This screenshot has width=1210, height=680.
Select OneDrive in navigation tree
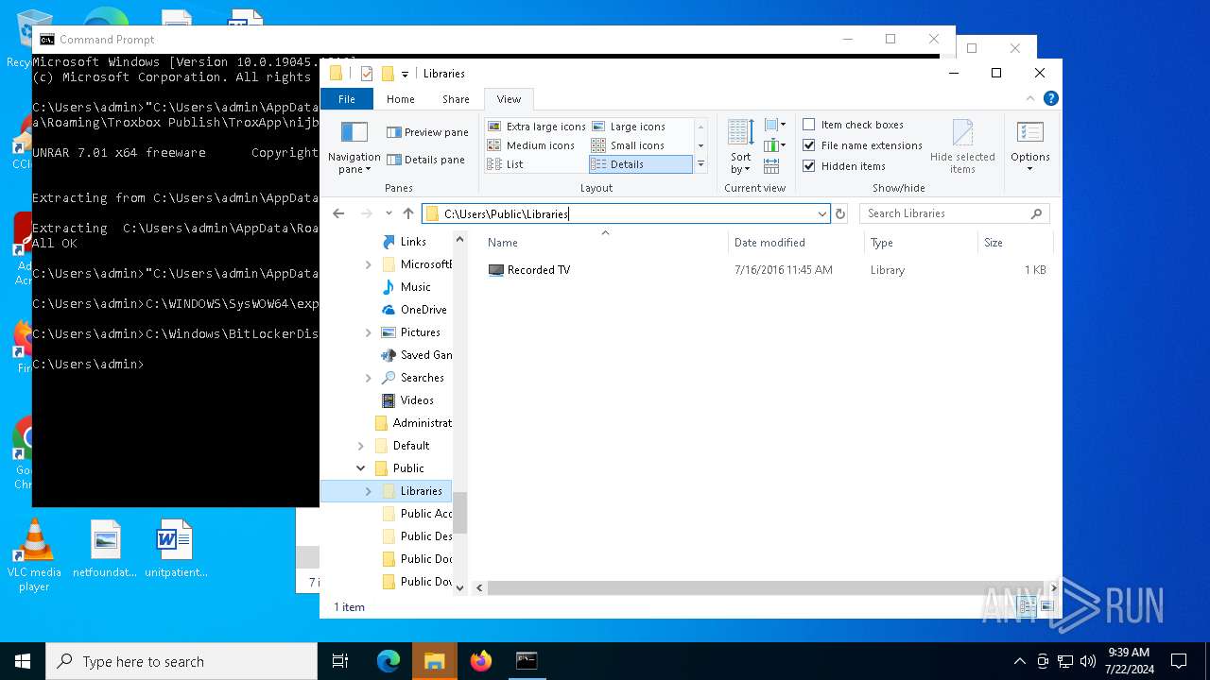click(423, 310)
